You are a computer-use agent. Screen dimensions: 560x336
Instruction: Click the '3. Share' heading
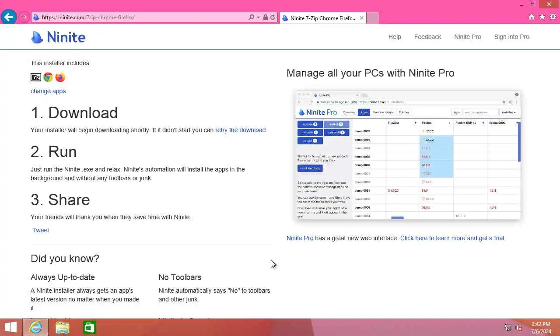click(60, 200)
